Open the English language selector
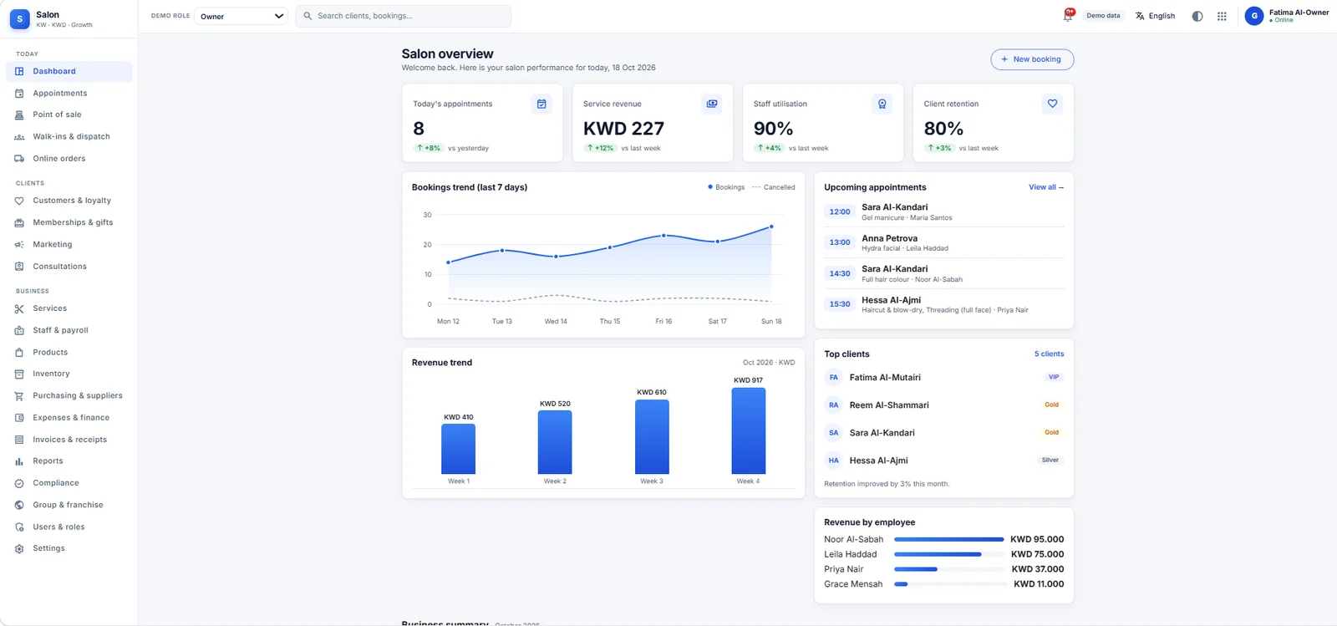 click(x=1156, y=16)
